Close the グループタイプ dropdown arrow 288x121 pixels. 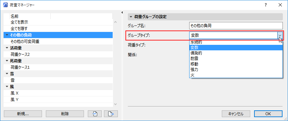[x=280, y=35]
